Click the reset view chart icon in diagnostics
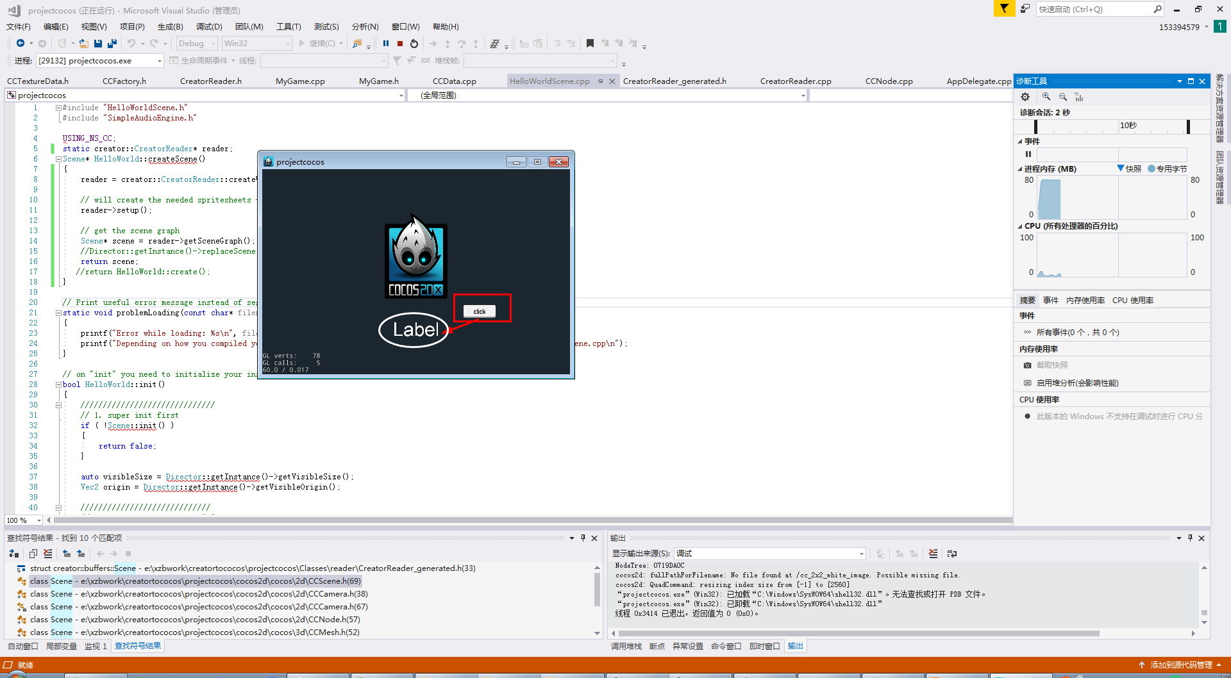This screenshot has height=678, width=1231. 1079,97
